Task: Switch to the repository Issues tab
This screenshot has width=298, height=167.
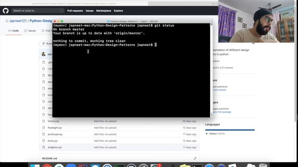Action: click(30, 31)
